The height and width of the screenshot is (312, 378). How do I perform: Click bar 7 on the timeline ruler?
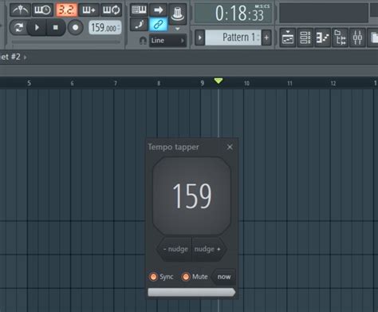coord(116,83)
